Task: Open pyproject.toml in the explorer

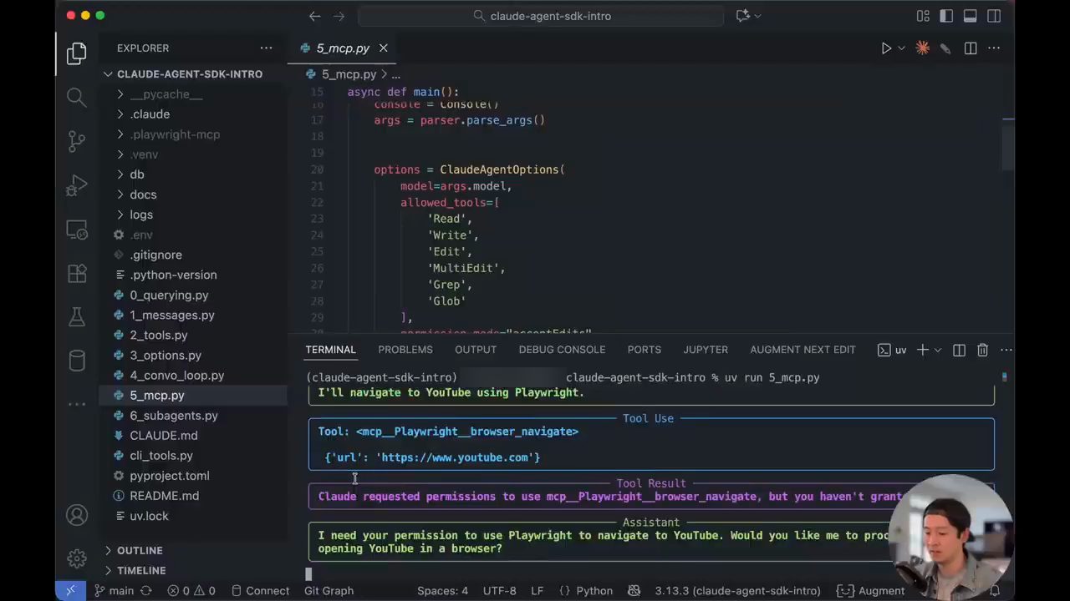Action: coord(169,476)
